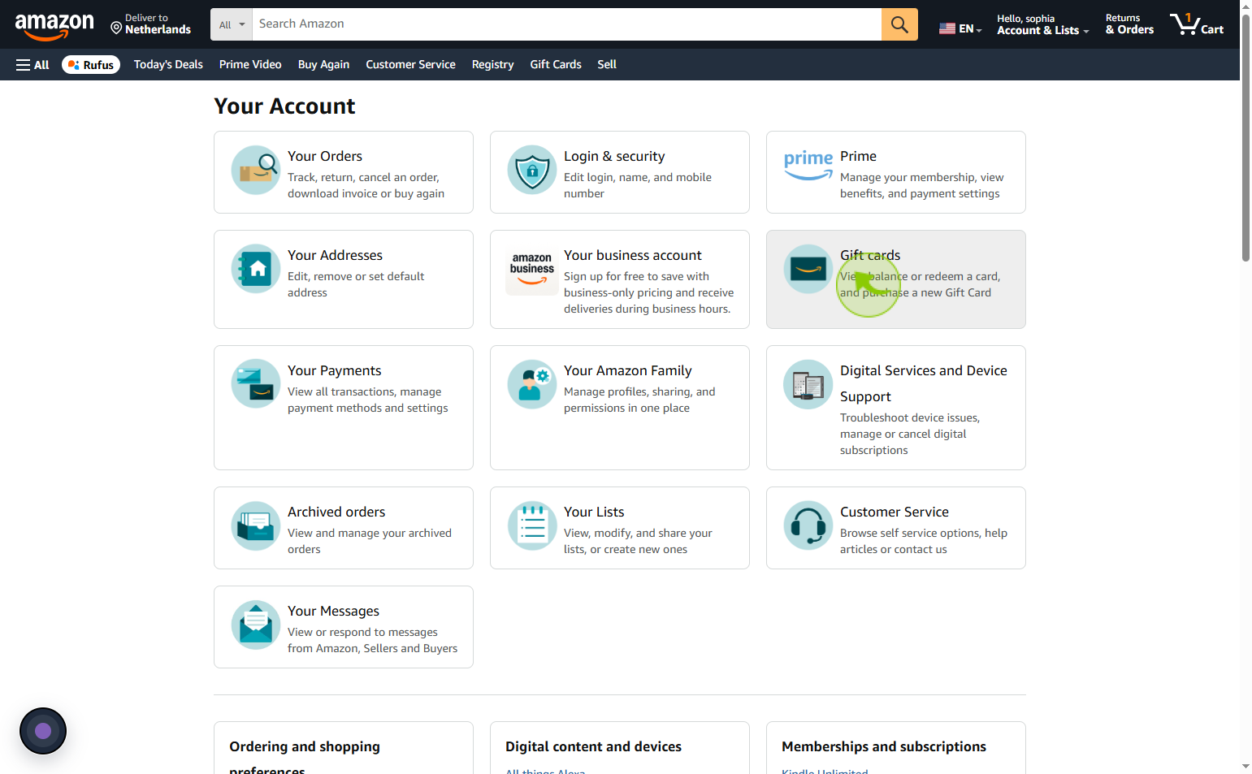The width and height of the screenshot is (1252, 774).
Task: Click text 'View and manage your archived orders'
Action: click(x=370, y=541)
